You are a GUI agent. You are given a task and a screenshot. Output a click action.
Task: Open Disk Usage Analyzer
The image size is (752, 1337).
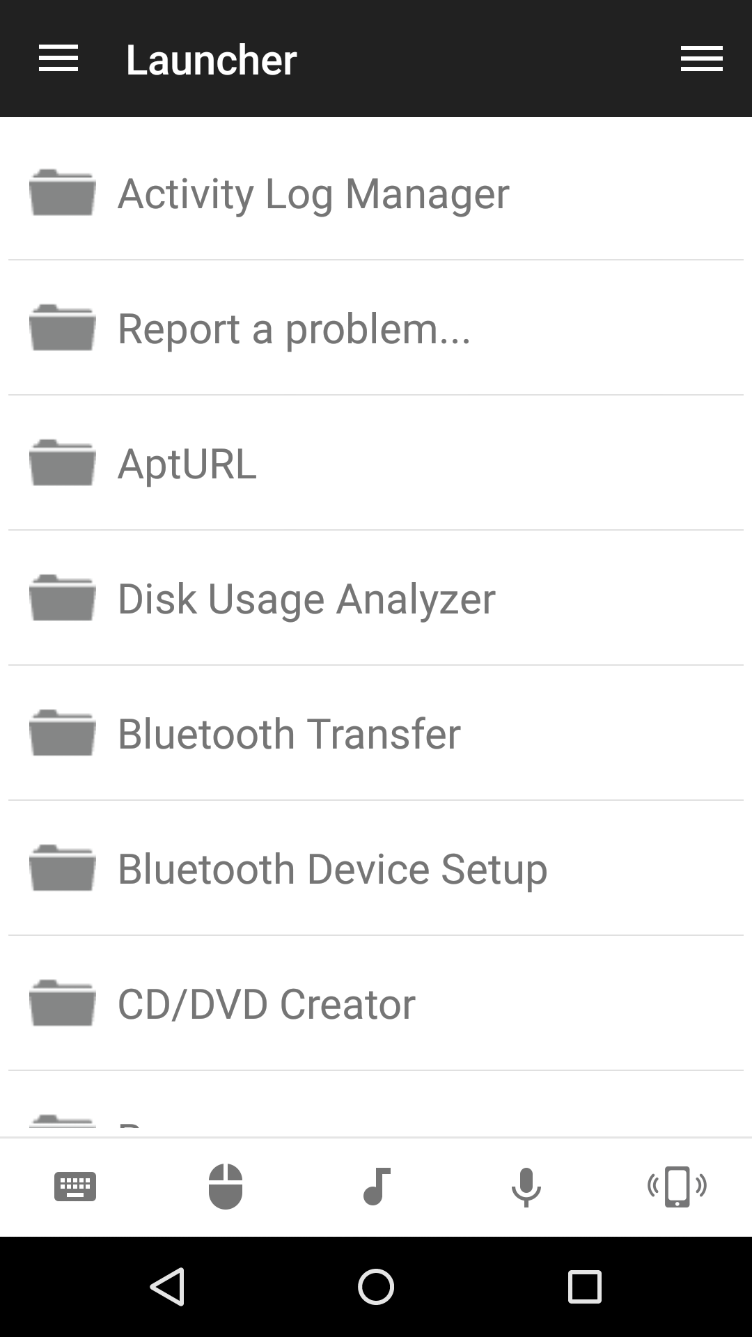click(306, 599)
